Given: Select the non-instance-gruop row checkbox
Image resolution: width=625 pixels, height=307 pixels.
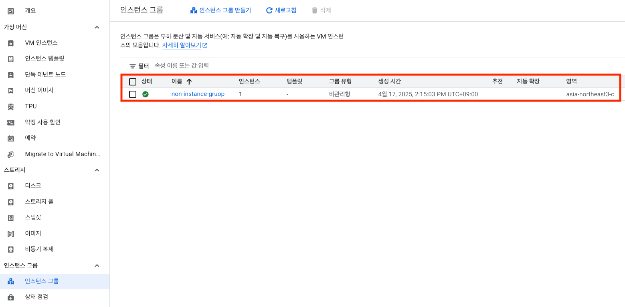Looking at the screenshot, I should [x=133, y=94].
